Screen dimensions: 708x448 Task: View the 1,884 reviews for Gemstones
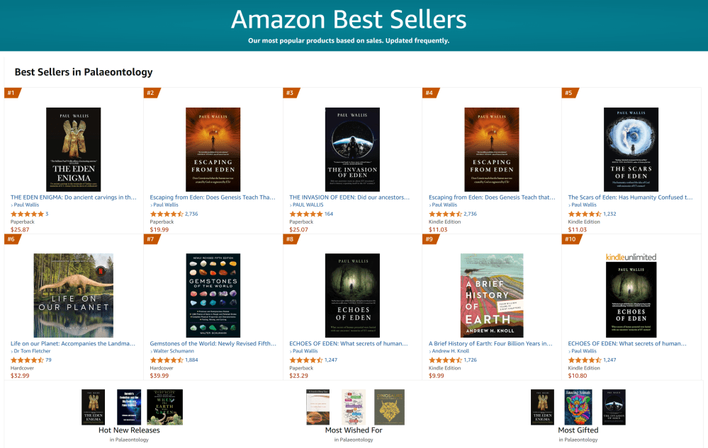(x=191, y=360)
